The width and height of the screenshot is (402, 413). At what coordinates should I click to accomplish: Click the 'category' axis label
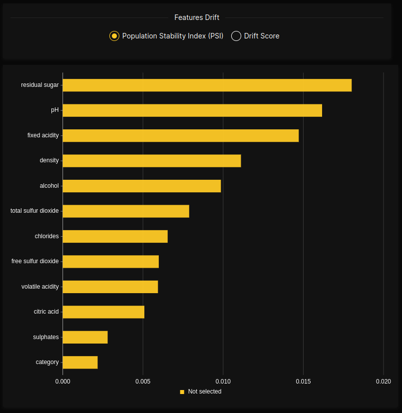47,362
